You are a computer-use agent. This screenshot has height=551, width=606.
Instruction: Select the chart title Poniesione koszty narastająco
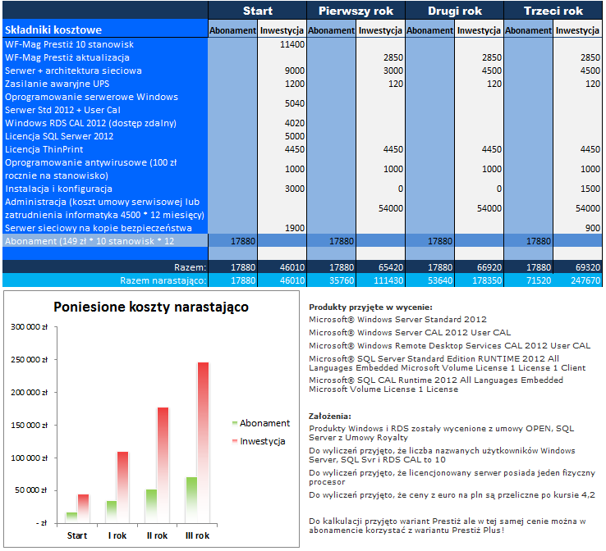click(x=151, y=307)
